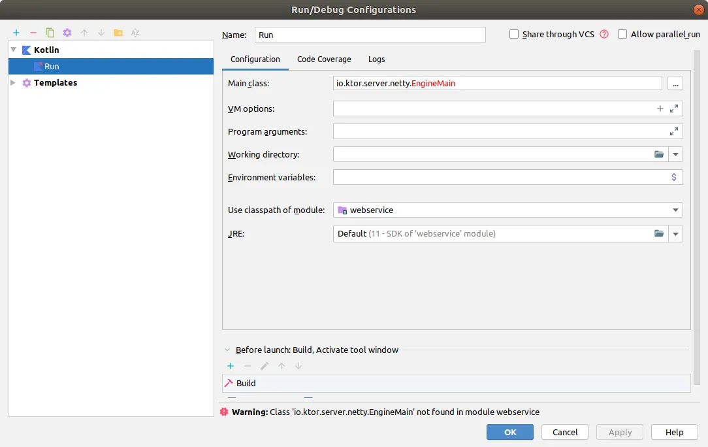708x447 pixels.
Task: Click the Copy Configuration icon
Action: [x=50, y=33]
